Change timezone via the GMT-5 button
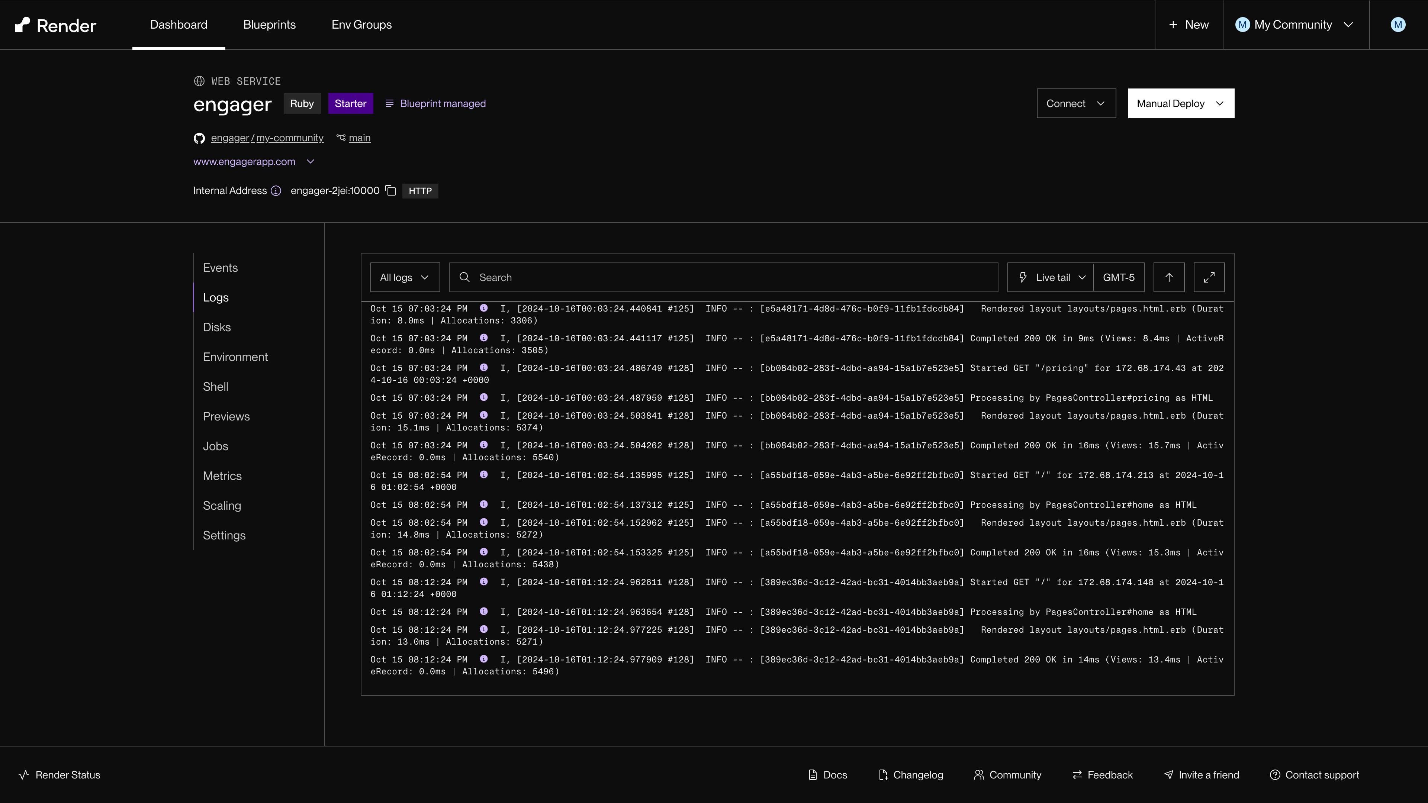 tap(1119, 277)
